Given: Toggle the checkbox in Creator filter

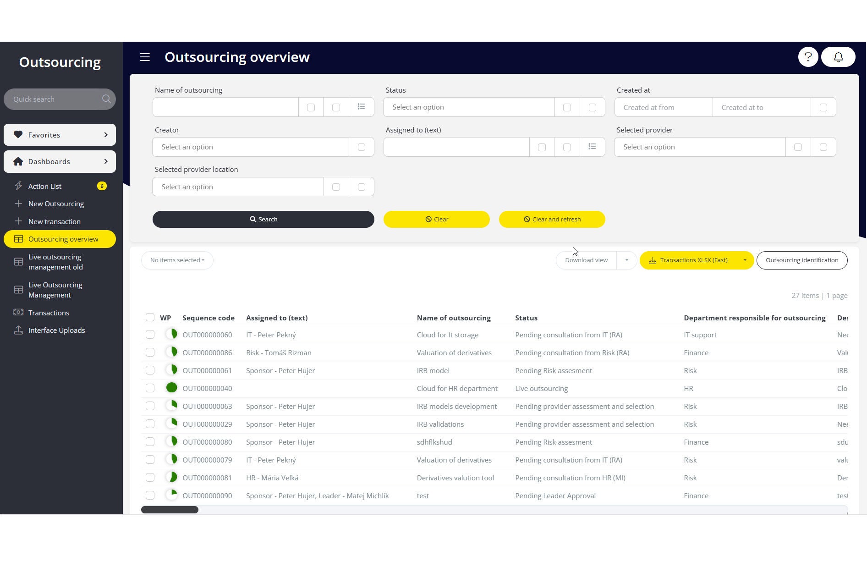Looking at the screenshot, I should click(x=361, y=147).
